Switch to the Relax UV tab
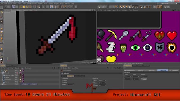 point(140,70)
